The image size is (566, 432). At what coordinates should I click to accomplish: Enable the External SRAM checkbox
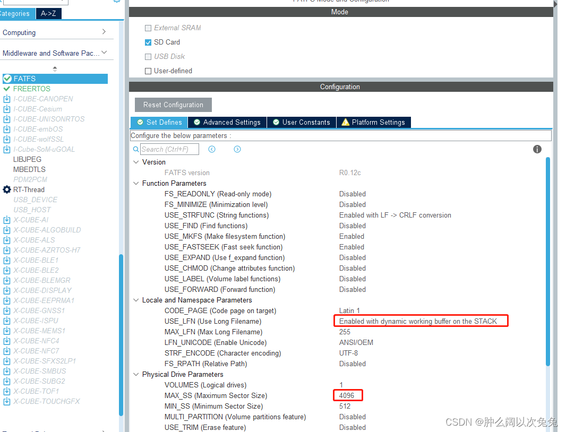click(x=148, y=28)
